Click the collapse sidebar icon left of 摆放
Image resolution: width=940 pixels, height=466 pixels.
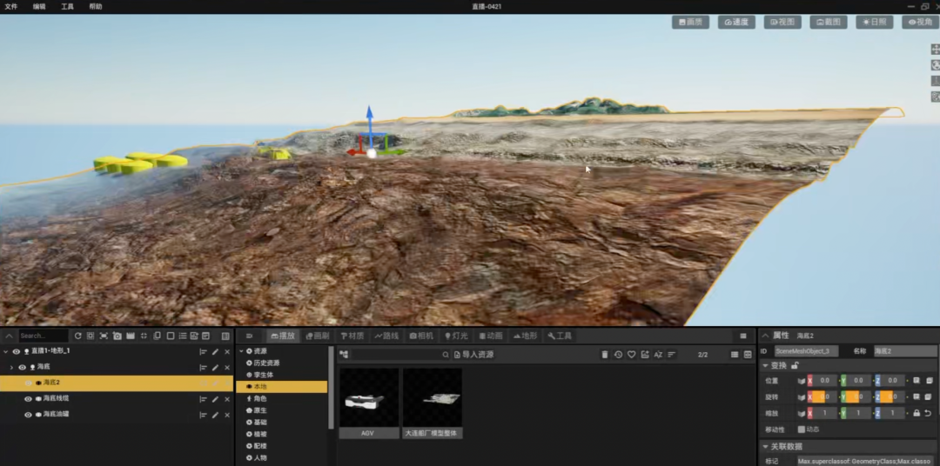pyautogui.click(x=250, y=336)
